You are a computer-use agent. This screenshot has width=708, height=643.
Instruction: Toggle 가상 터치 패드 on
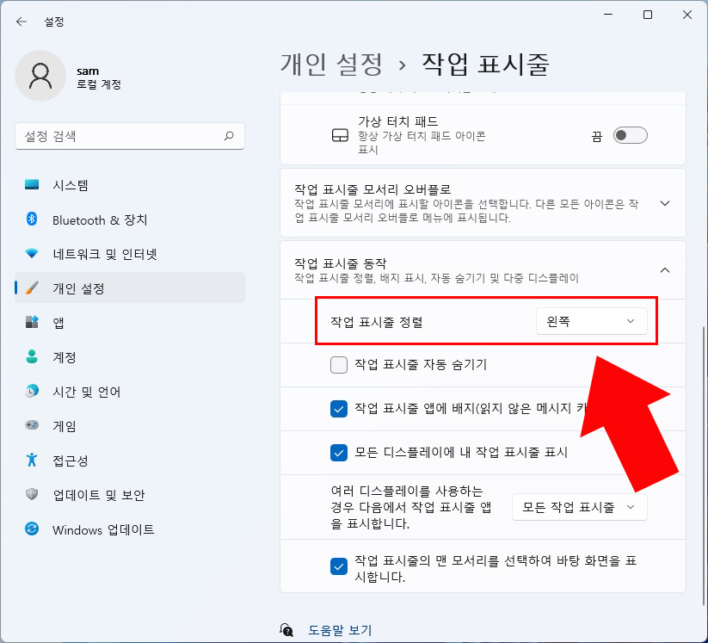(631, 135)
